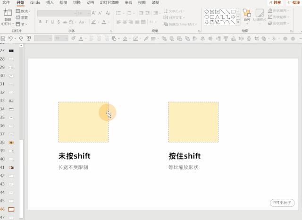The width and height of the screenshot is (302, 220).
Task: Switch to the 幻灯片放映 Slide Show tab
Action: coord(109,2)
